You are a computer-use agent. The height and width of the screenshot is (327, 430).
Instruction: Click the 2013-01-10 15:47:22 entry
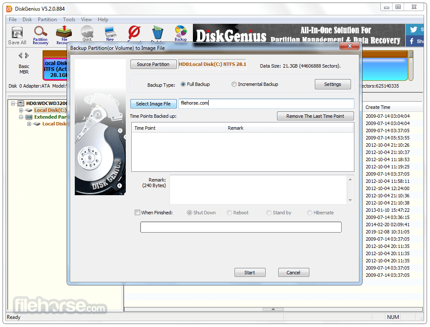(388, 210)
